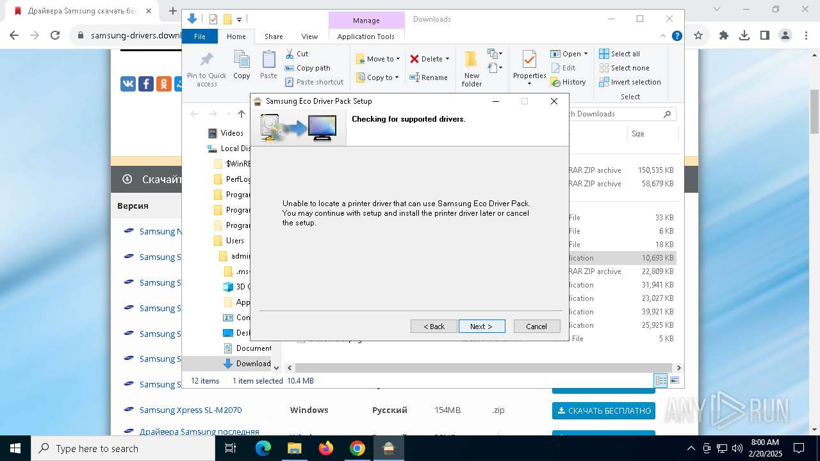Share on VK social icon
Screen dimensions: 820x461
[128, 83]
